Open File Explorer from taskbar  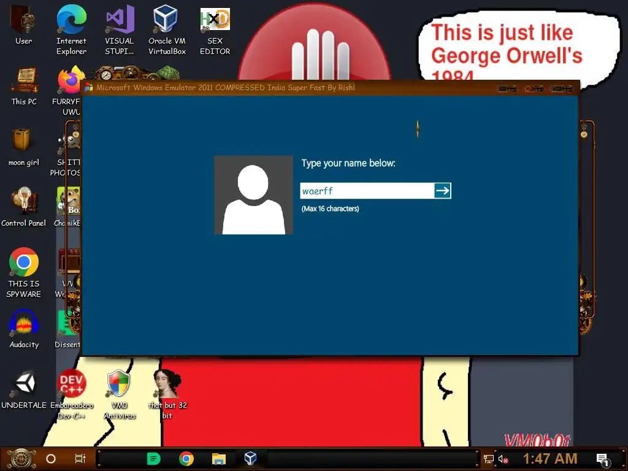pyautogui.click(x=219, y=459)
